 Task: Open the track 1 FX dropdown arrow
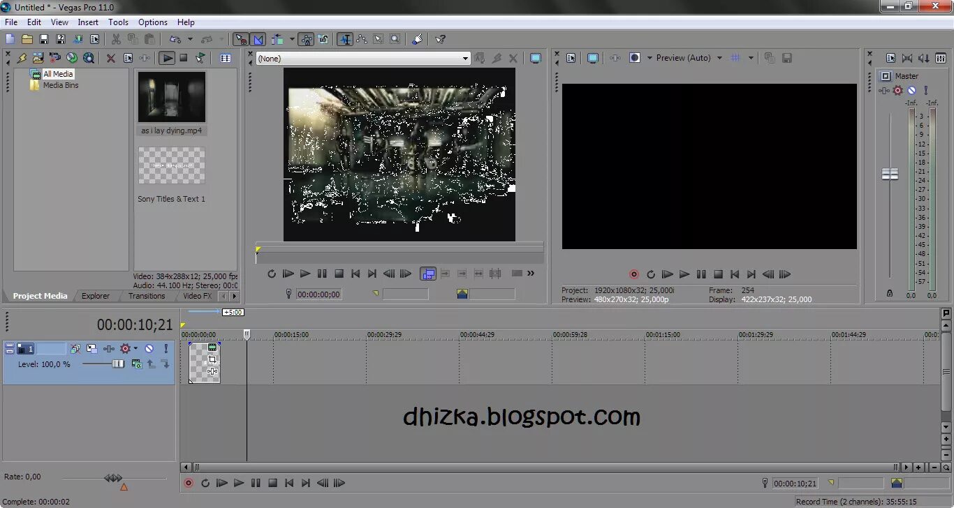pos(136,348)
